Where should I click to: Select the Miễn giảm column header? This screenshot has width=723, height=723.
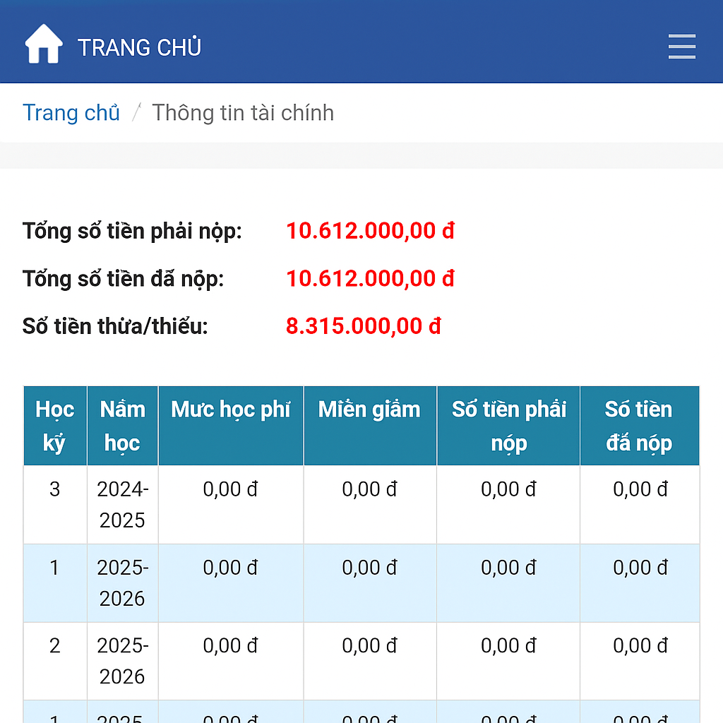click(369, 409)
